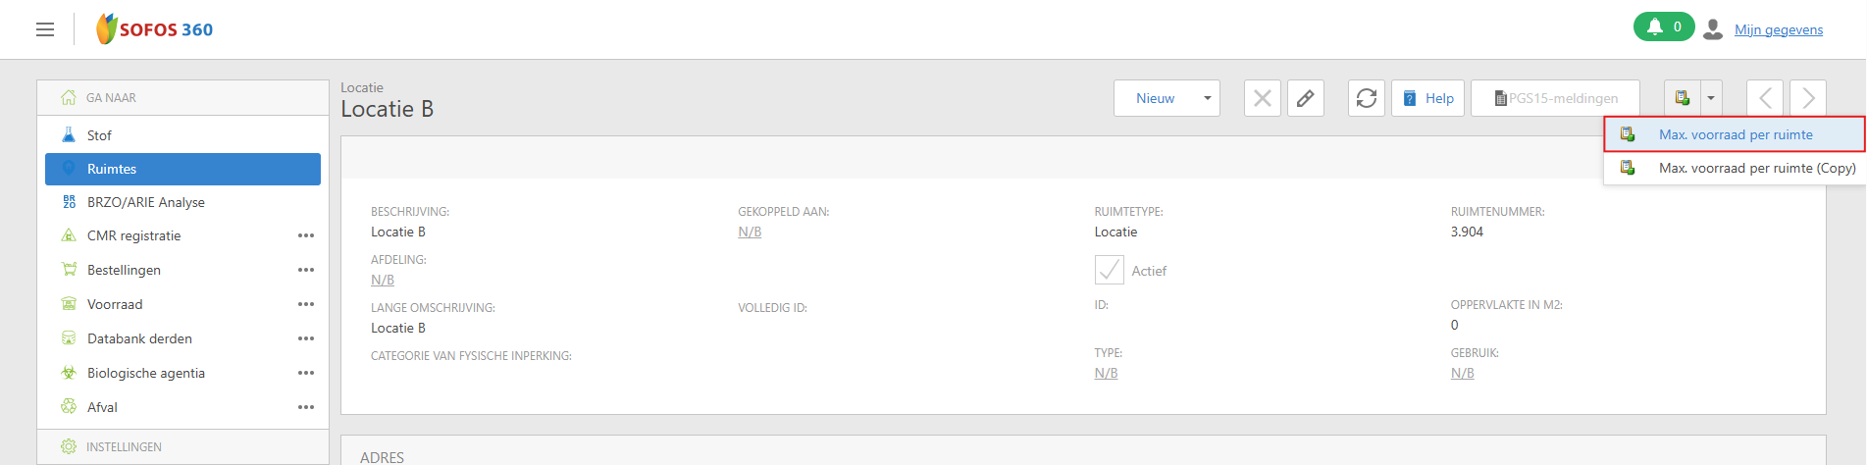Click the refresh icon button
1867x465 pixels.
coord(1366,98)
